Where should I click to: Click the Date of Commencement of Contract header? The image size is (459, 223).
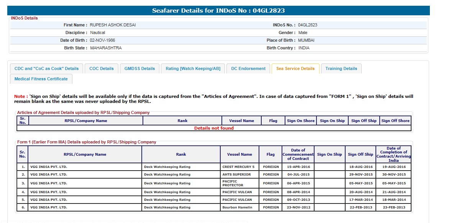tap(298, 155)
